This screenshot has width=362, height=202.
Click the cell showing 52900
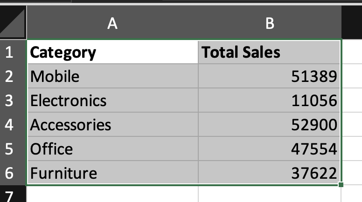(x=270, y=125)
